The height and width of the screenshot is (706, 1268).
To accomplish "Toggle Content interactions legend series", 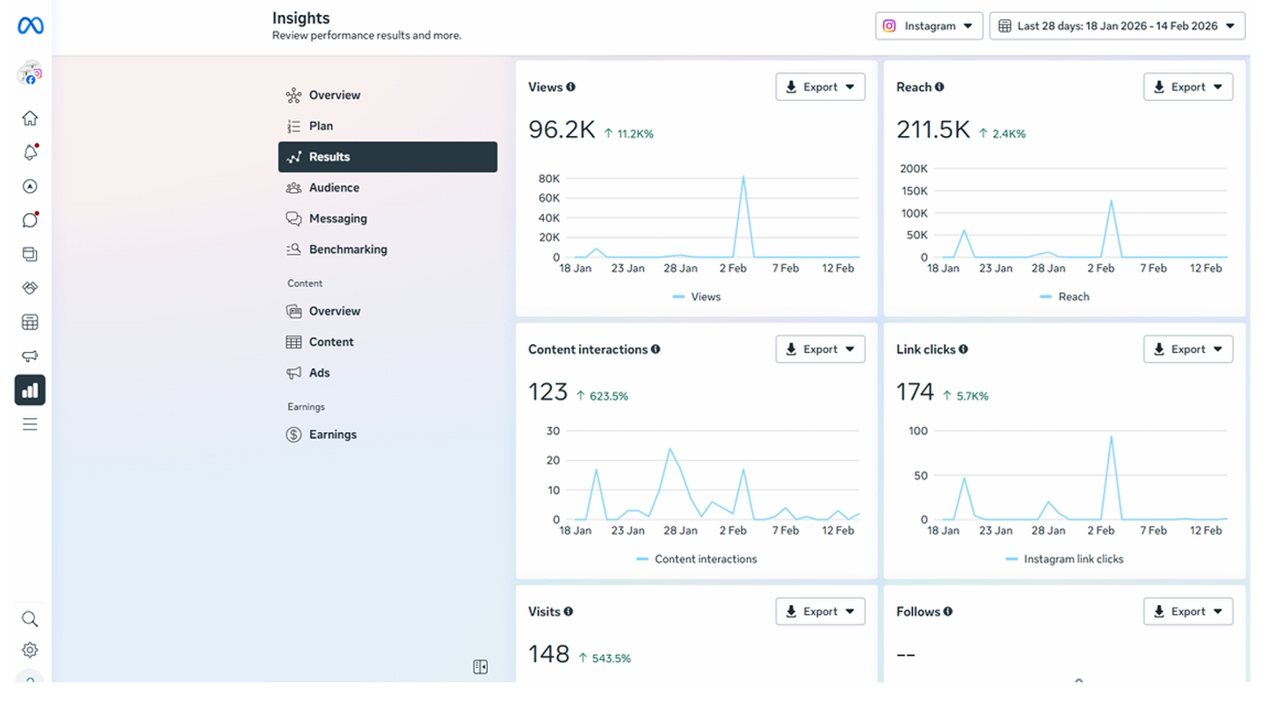I will click(696, 559).
